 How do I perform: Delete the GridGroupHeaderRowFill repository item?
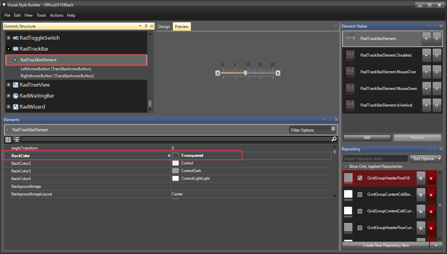[x=431, y=178]
